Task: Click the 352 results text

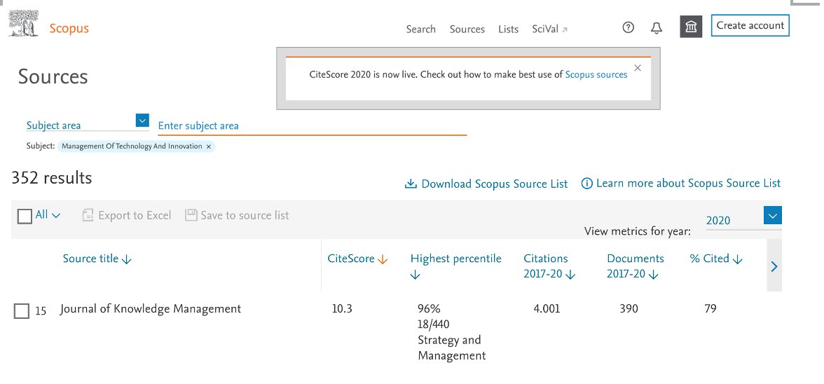Action: [52, 178]
